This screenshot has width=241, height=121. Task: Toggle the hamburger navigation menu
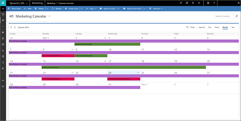[3, 9]
